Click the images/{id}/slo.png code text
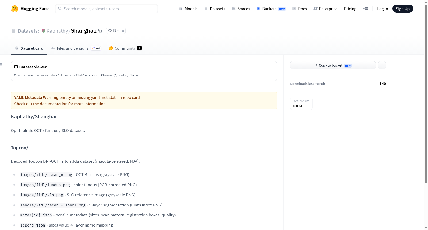Screen dimensions: 428x230 [42, 195]
